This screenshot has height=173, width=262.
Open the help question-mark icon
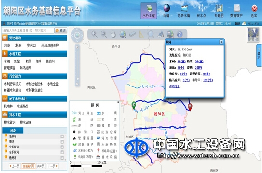[x=179, y=35]
